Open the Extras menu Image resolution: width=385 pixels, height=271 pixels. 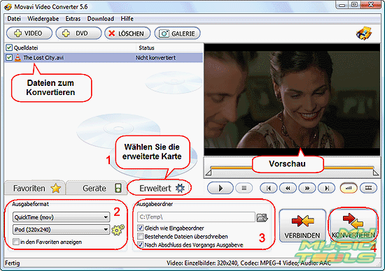click(73, 19)
